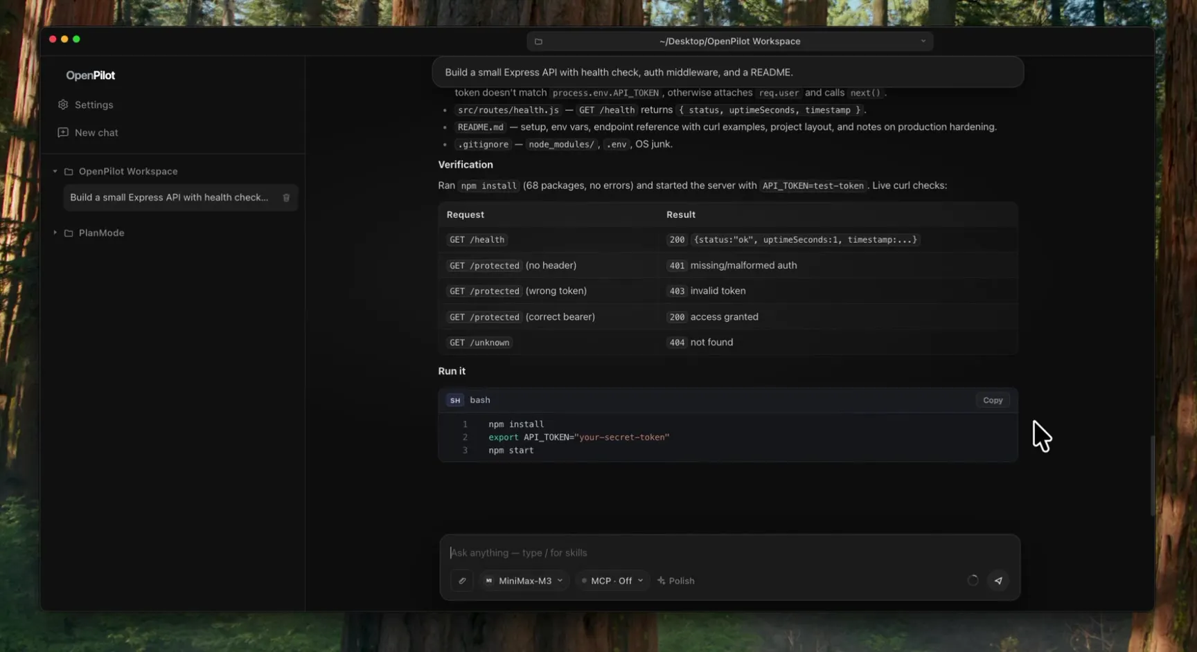Open the MiniMax-M3 model dropdown
The width and height of the screenshot is (1197, 652).
[x=525, y=581]
